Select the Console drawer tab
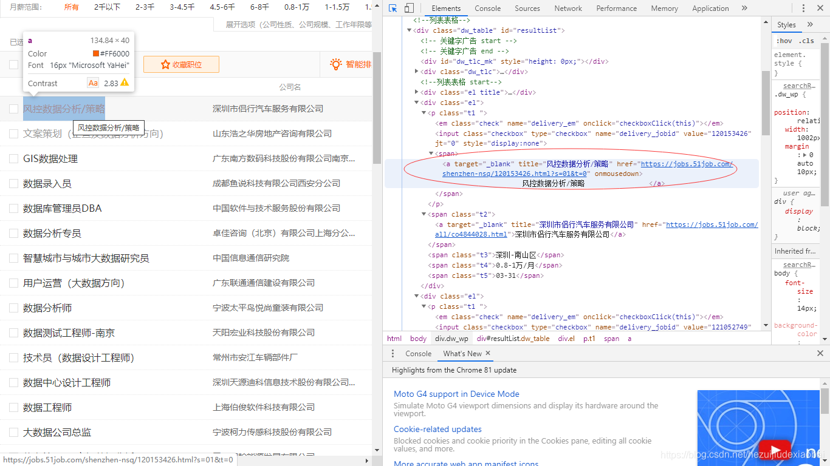 click(x=419, y=353)
